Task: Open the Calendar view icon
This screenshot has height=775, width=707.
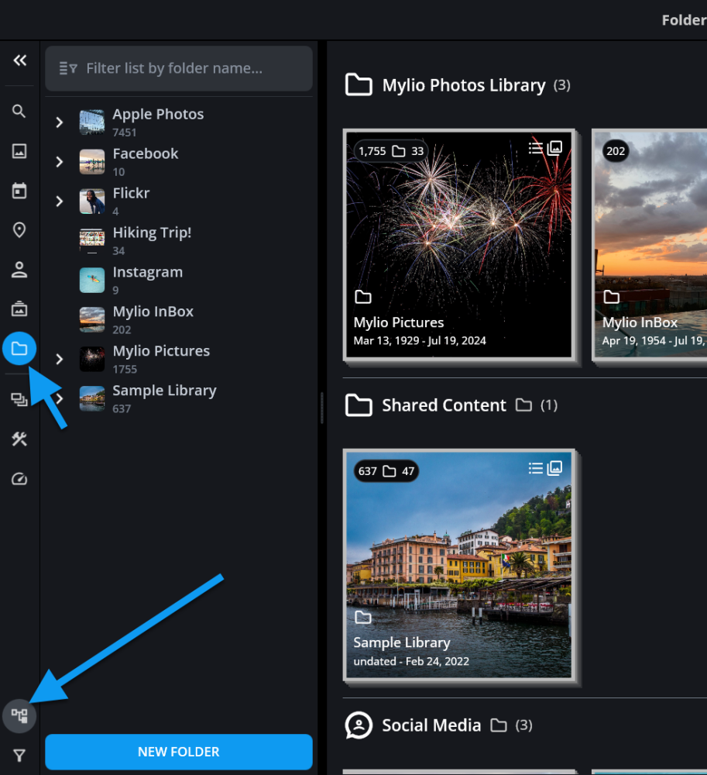Action: click(19, 191)
